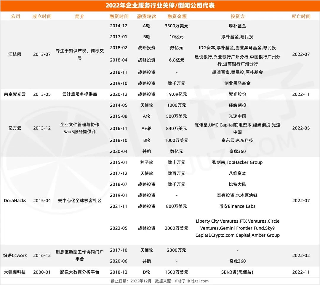Select the financing date '2017-01'
Image resolution: width=320 pixels, height=285 pixels.
tap(119, 37)
